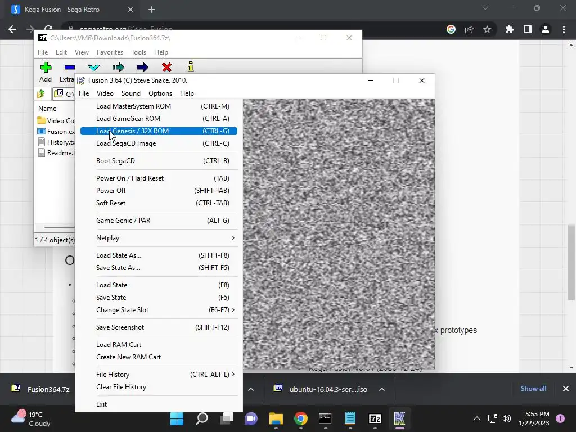Choose Power Off menu entry

159,191
